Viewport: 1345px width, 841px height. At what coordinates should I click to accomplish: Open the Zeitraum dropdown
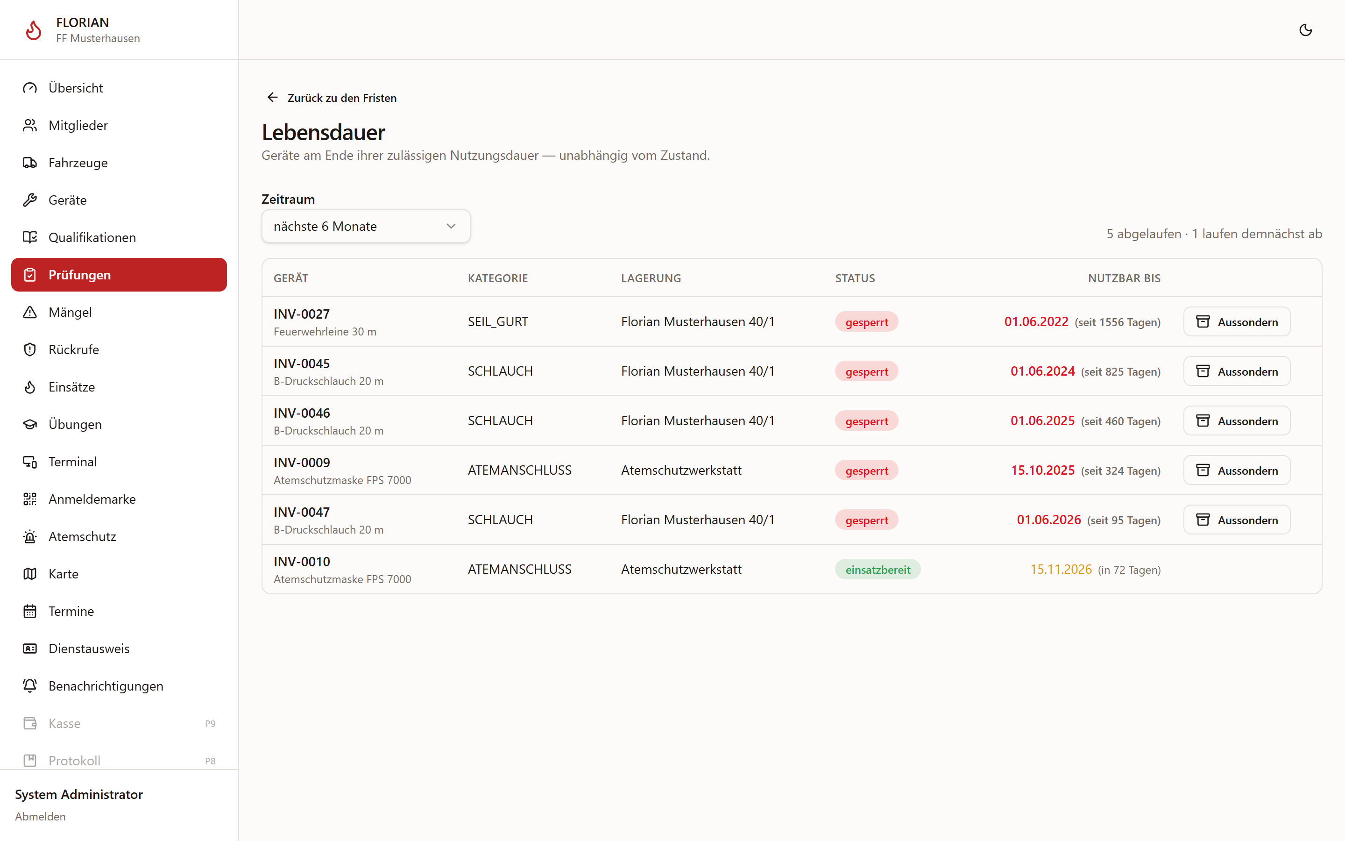click(366, 227)
